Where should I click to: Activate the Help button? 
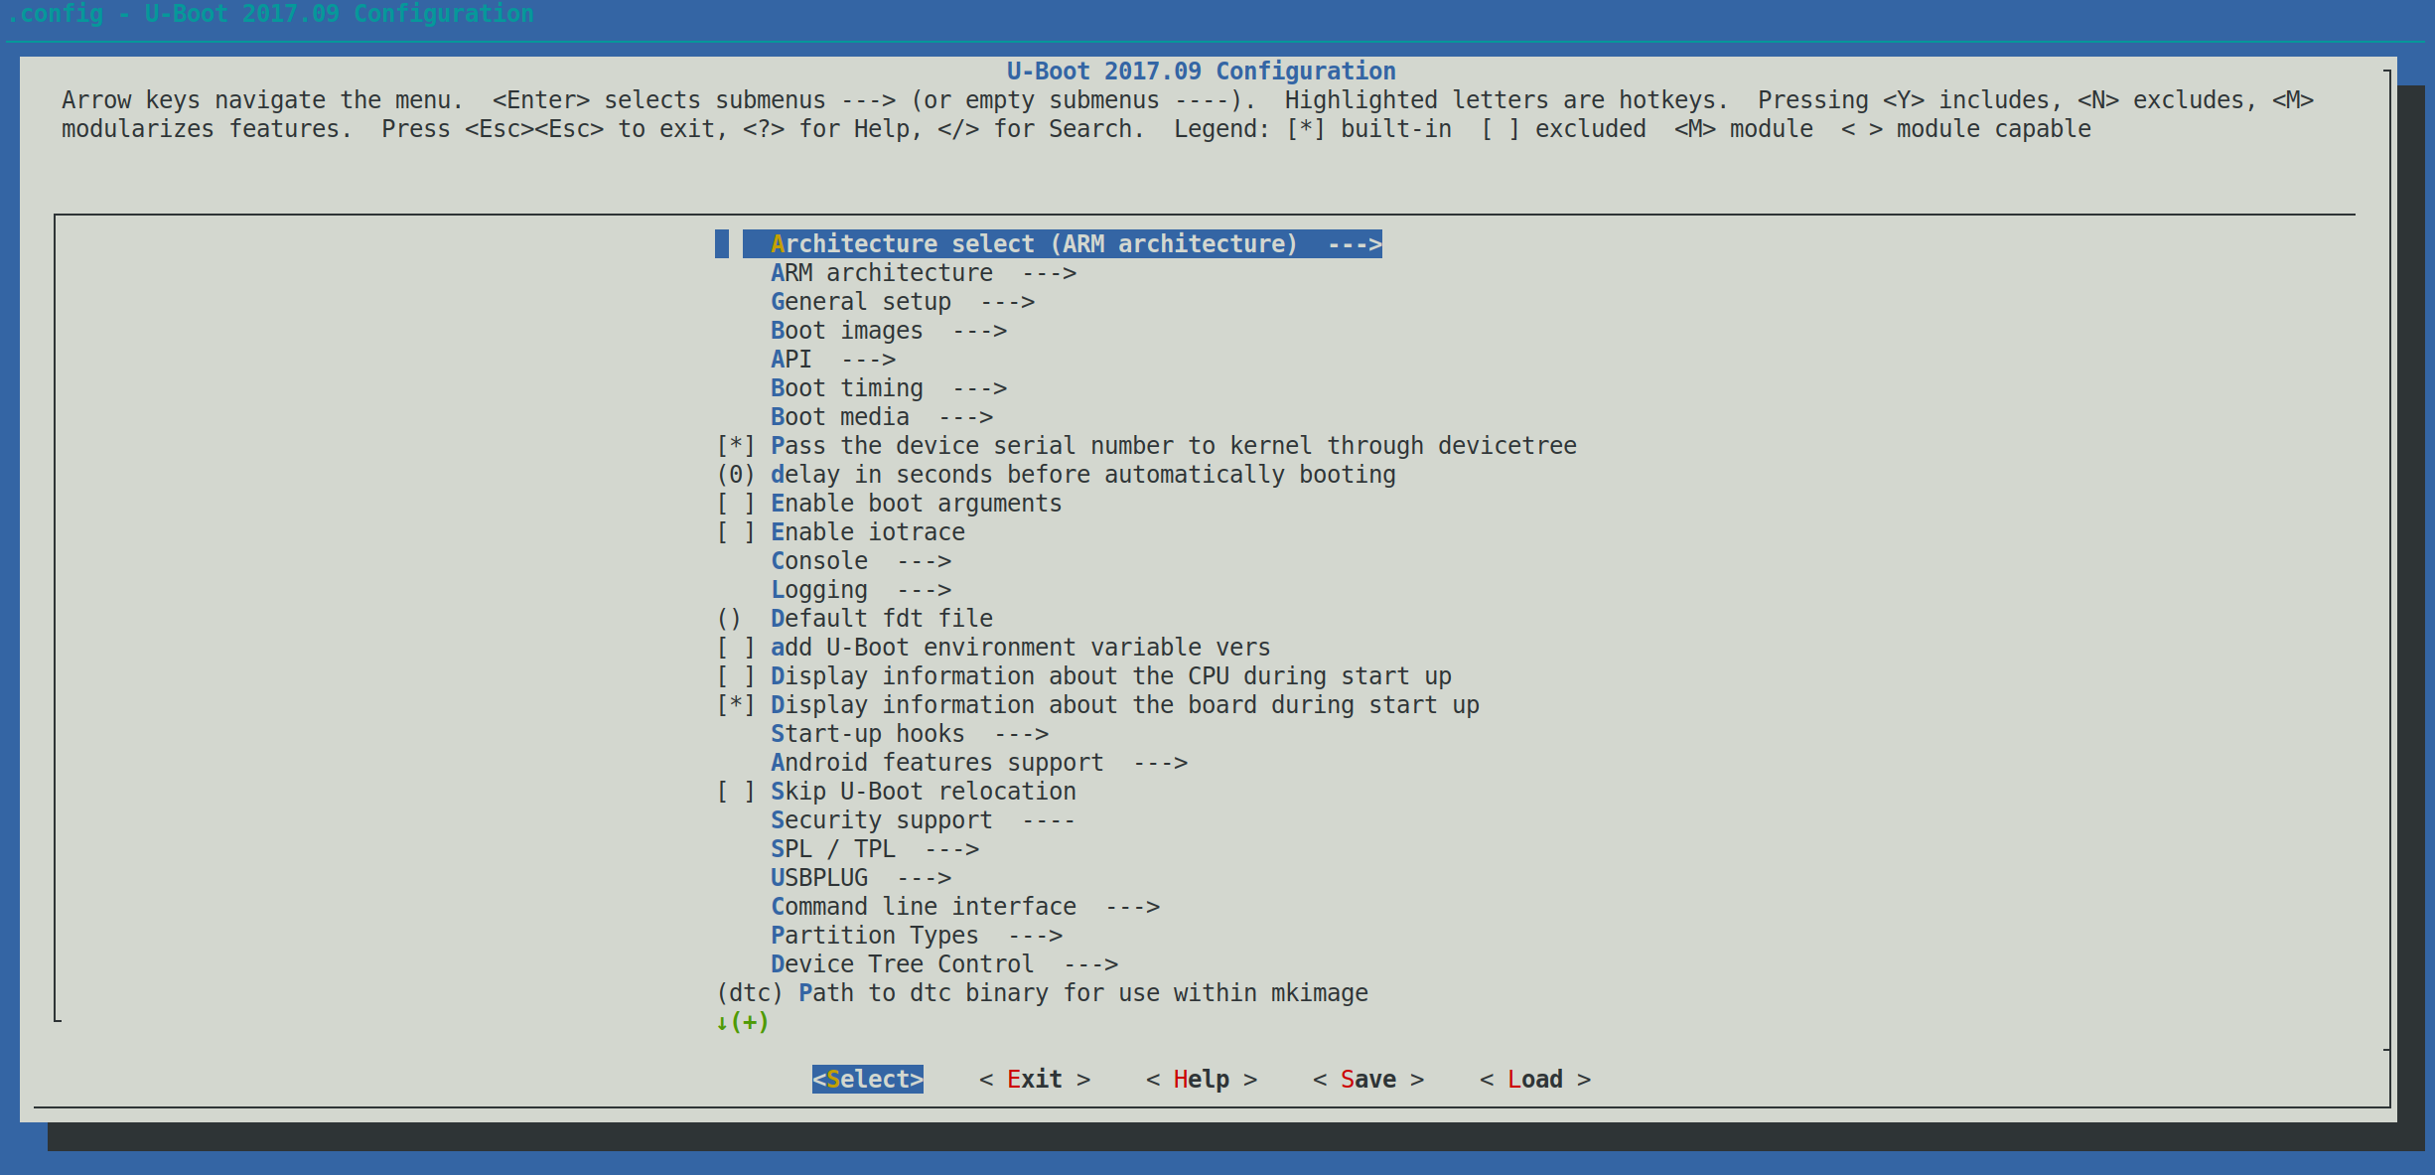[1202, 1079]
